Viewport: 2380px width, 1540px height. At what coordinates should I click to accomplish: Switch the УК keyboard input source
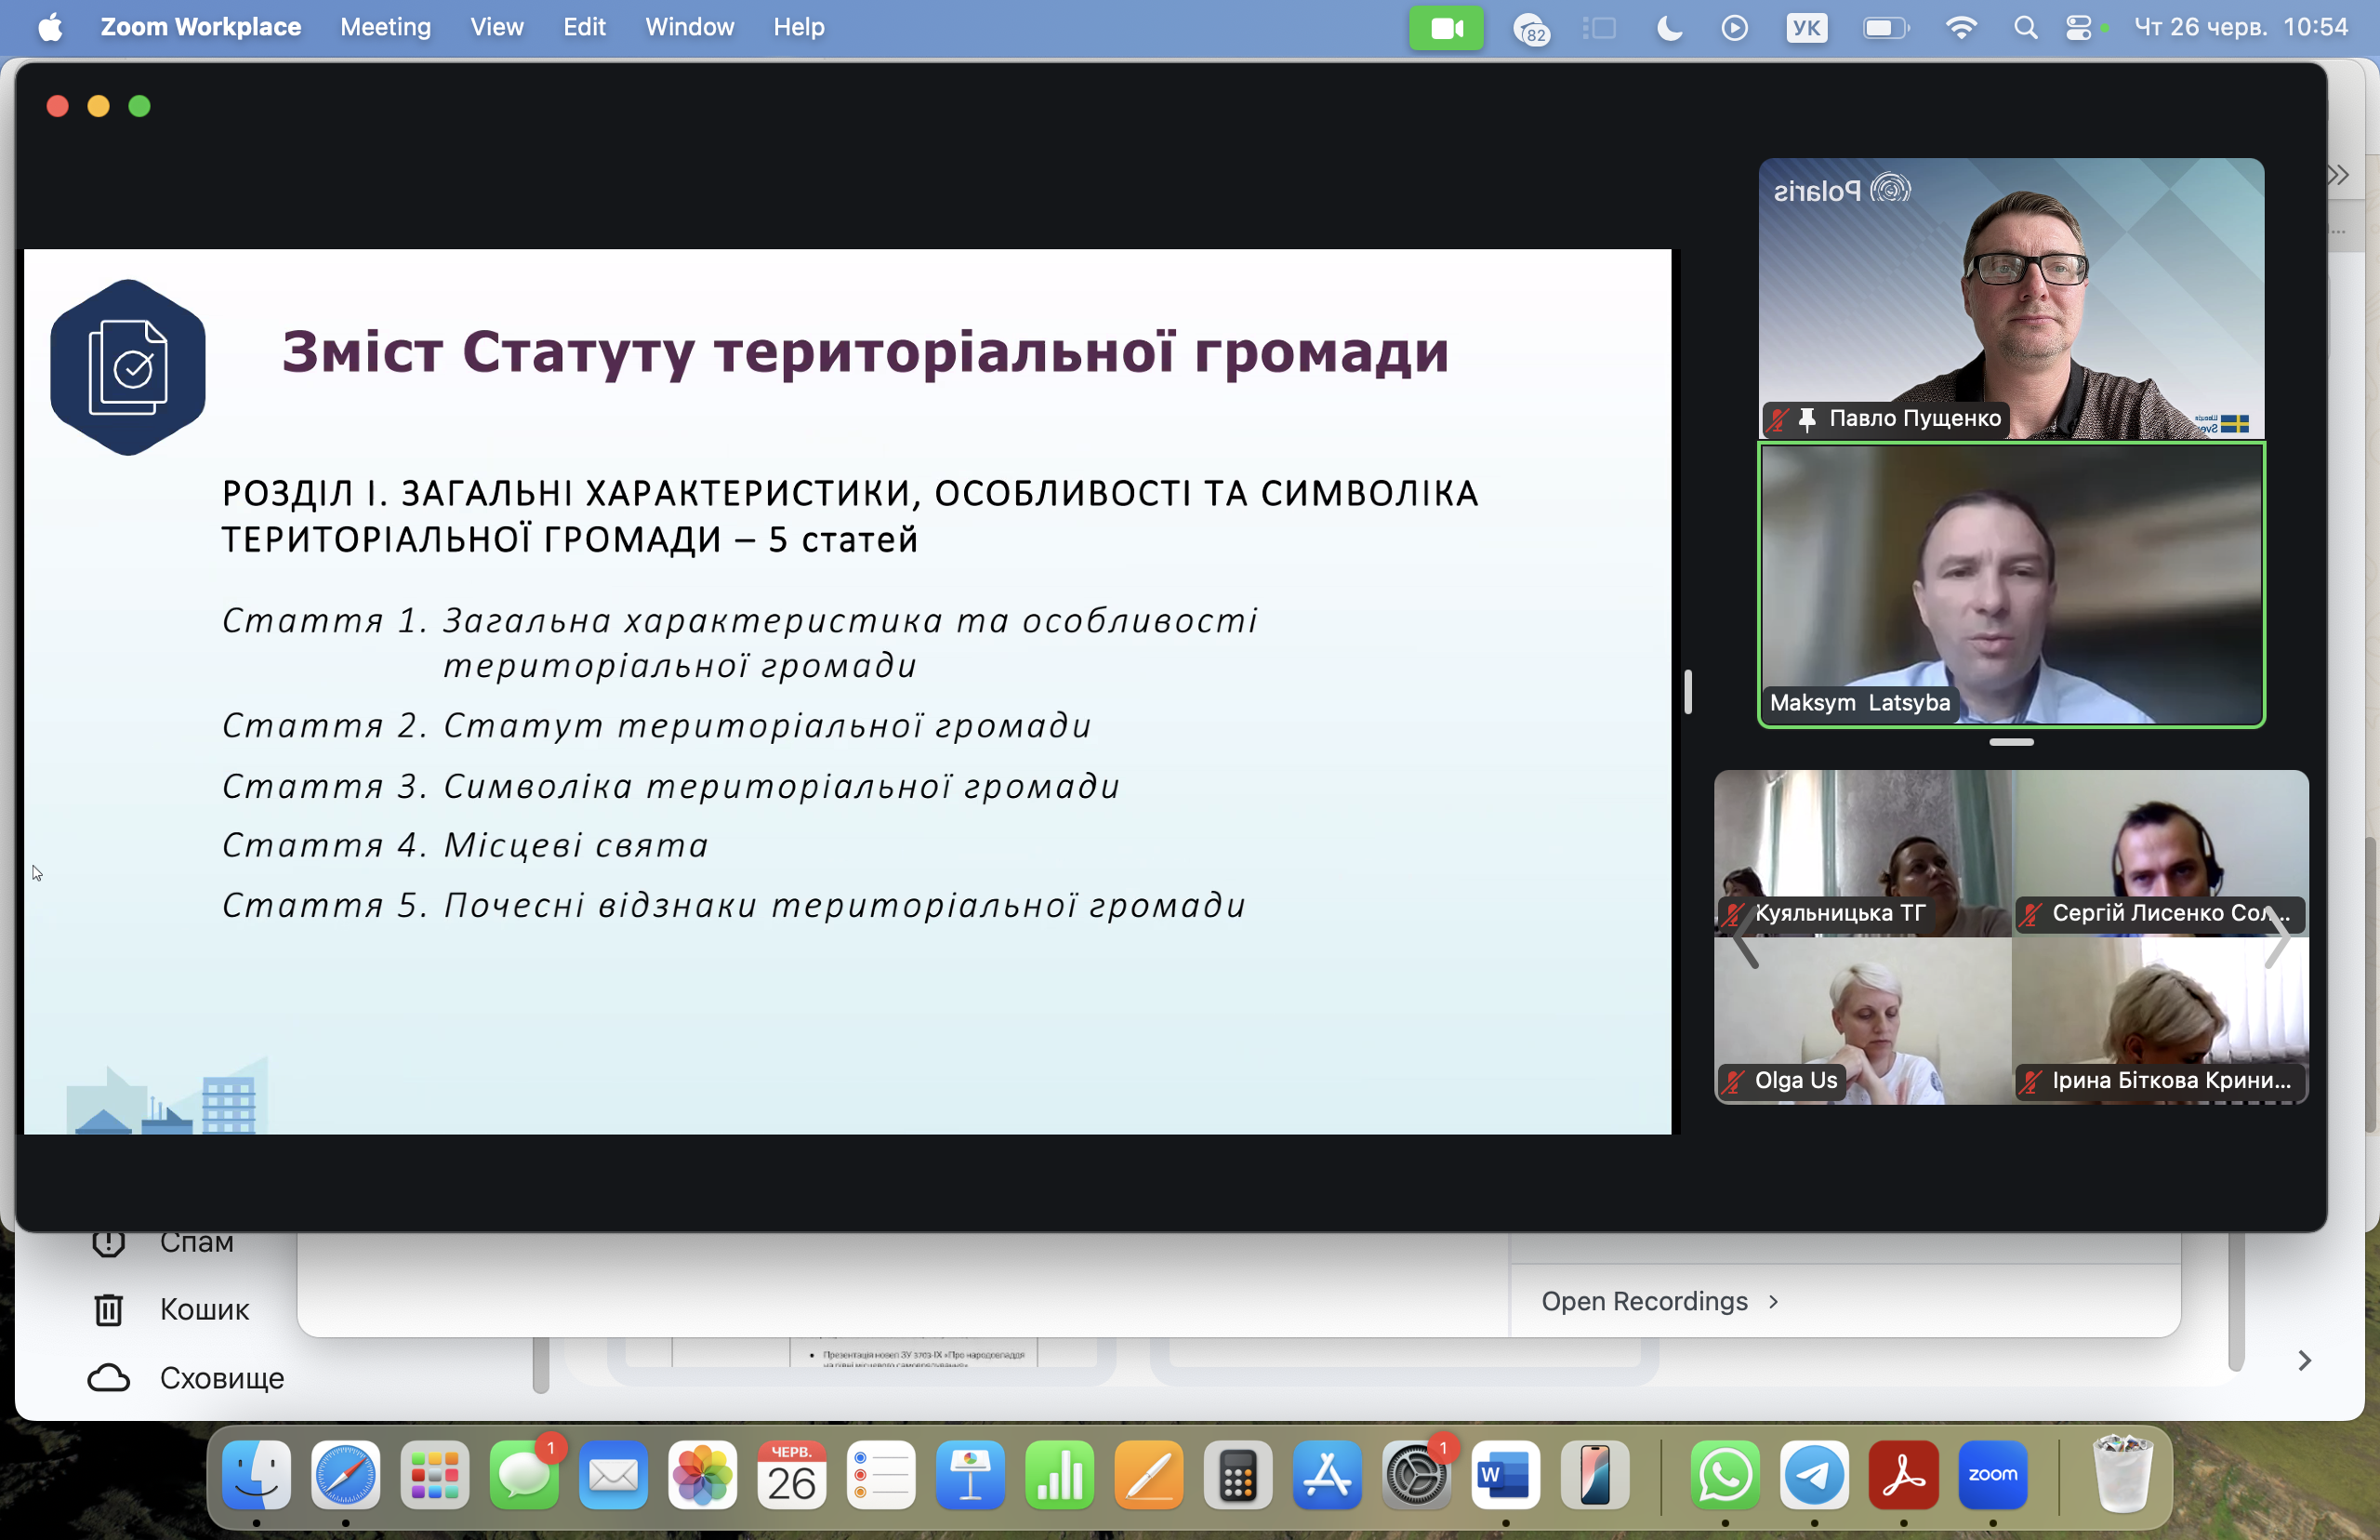pyautogui.click(x=1806, y=28)
